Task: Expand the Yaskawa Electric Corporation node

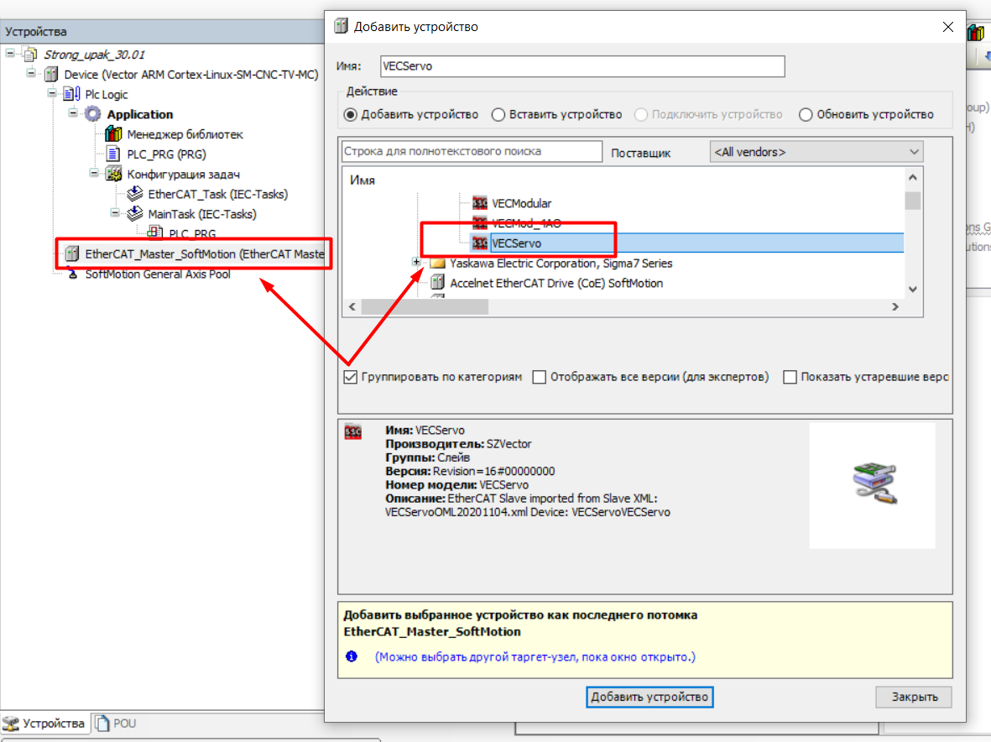Action: pyautogui.click(x=416, y=262)
